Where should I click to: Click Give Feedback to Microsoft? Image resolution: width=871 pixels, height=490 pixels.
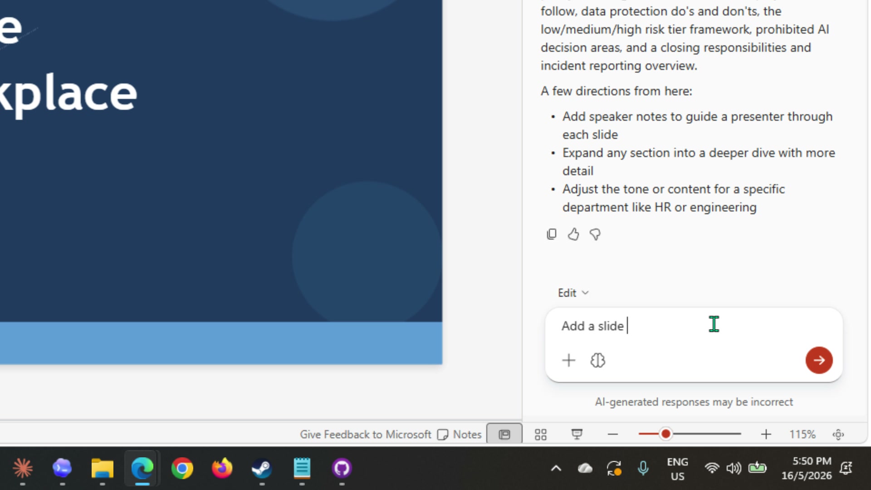(365, 434)
